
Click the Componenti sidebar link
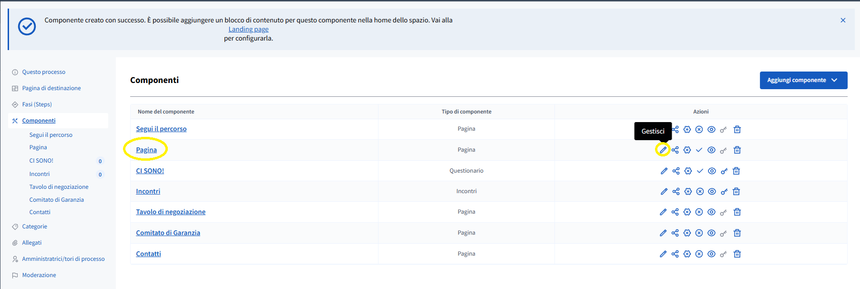[39, 121]
